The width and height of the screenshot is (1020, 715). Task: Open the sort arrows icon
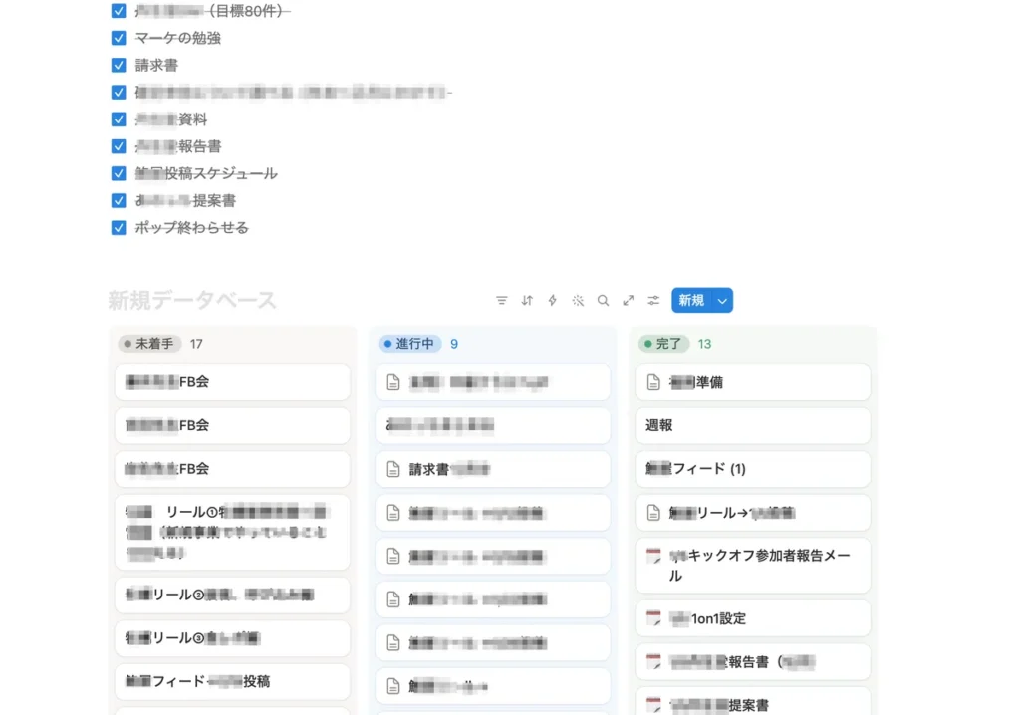[x=527, y=300]
